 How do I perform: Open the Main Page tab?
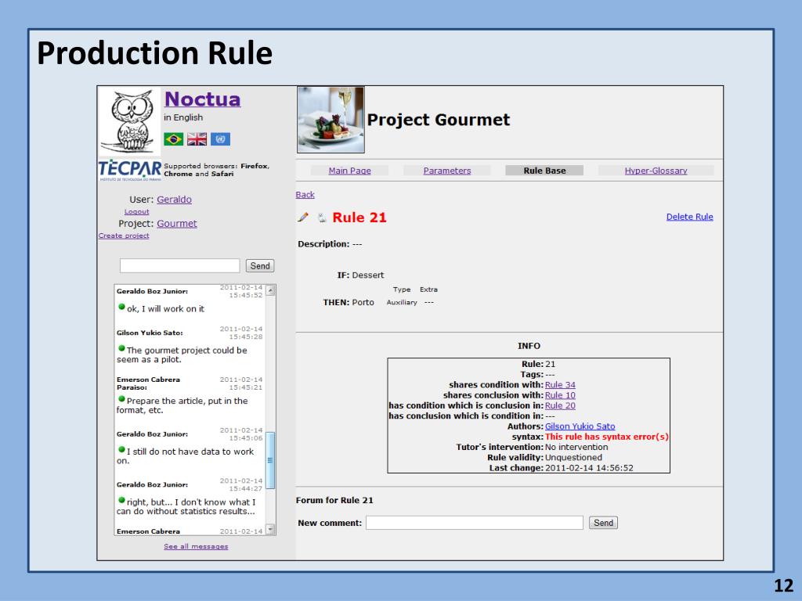(350, 171)
